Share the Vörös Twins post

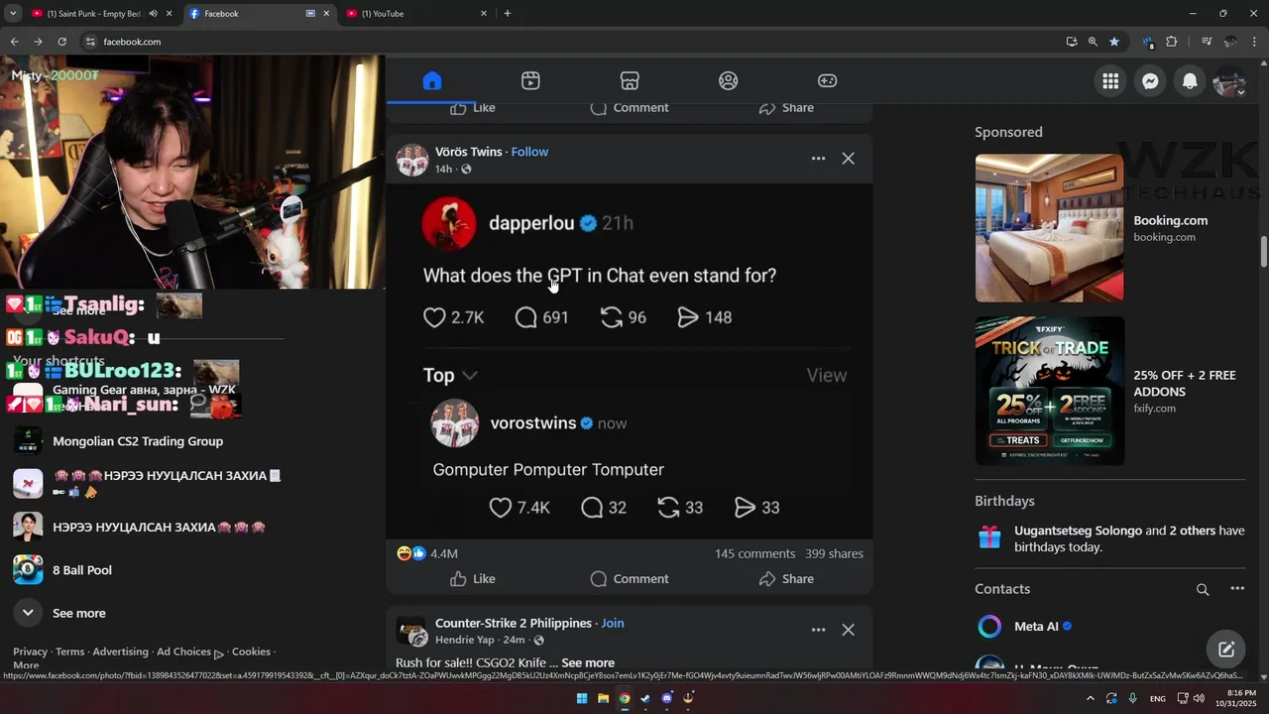coord(786,579)
